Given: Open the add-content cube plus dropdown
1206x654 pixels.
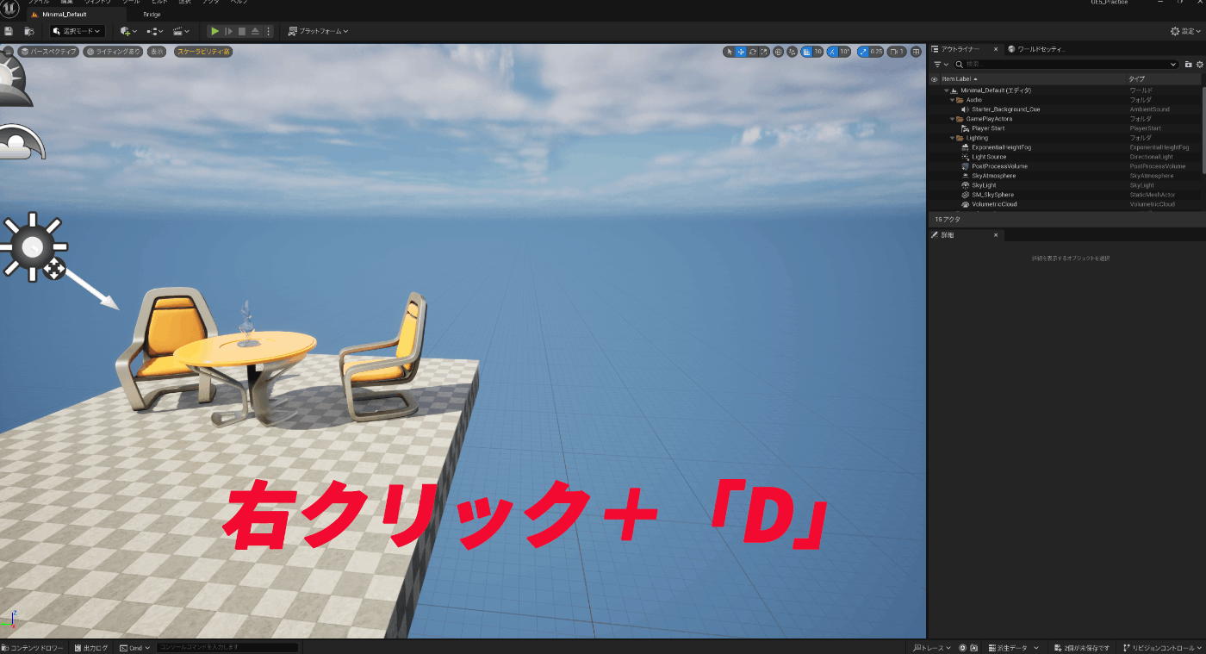Looking at the screenshot, I should pyautogui.click(x=128, y=31).
